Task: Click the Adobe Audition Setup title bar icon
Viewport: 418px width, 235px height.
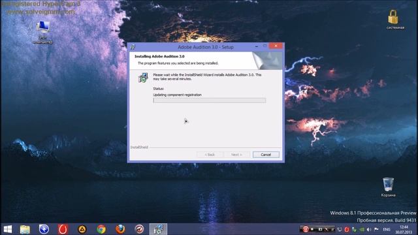Action: (x=133, y=47)
